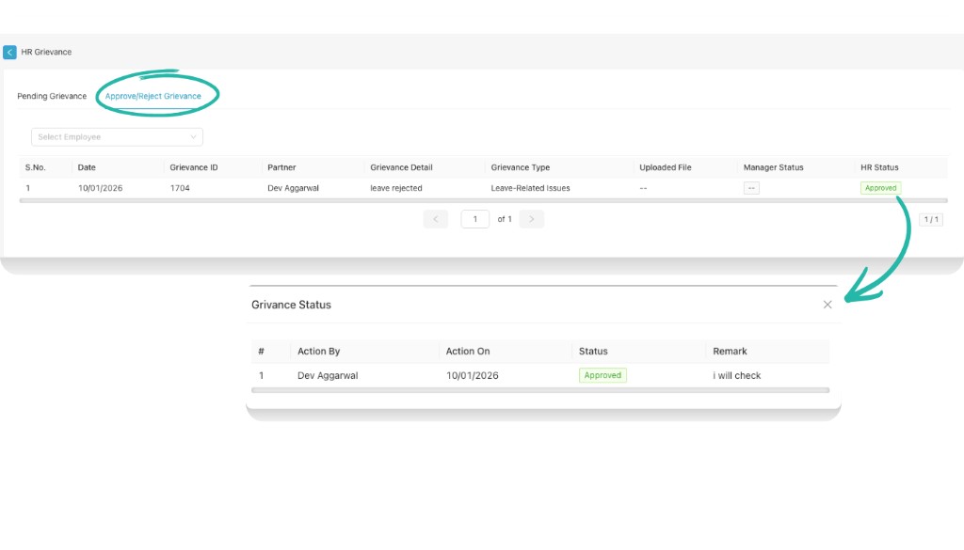Switch to the Pending Grievance tab

click(x=52, y=95)
